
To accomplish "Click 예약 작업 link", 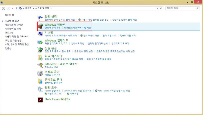I will (x=74, y=94).
